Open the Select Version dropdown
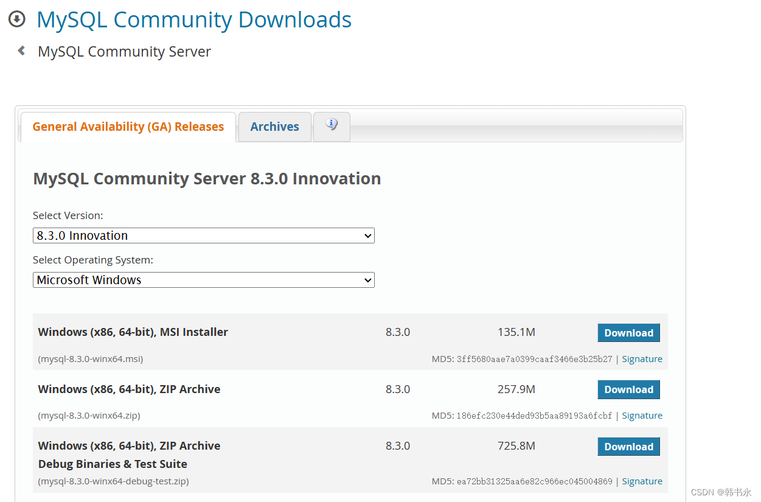The height and width of the screenshot is (502, 761). [204, 235]
